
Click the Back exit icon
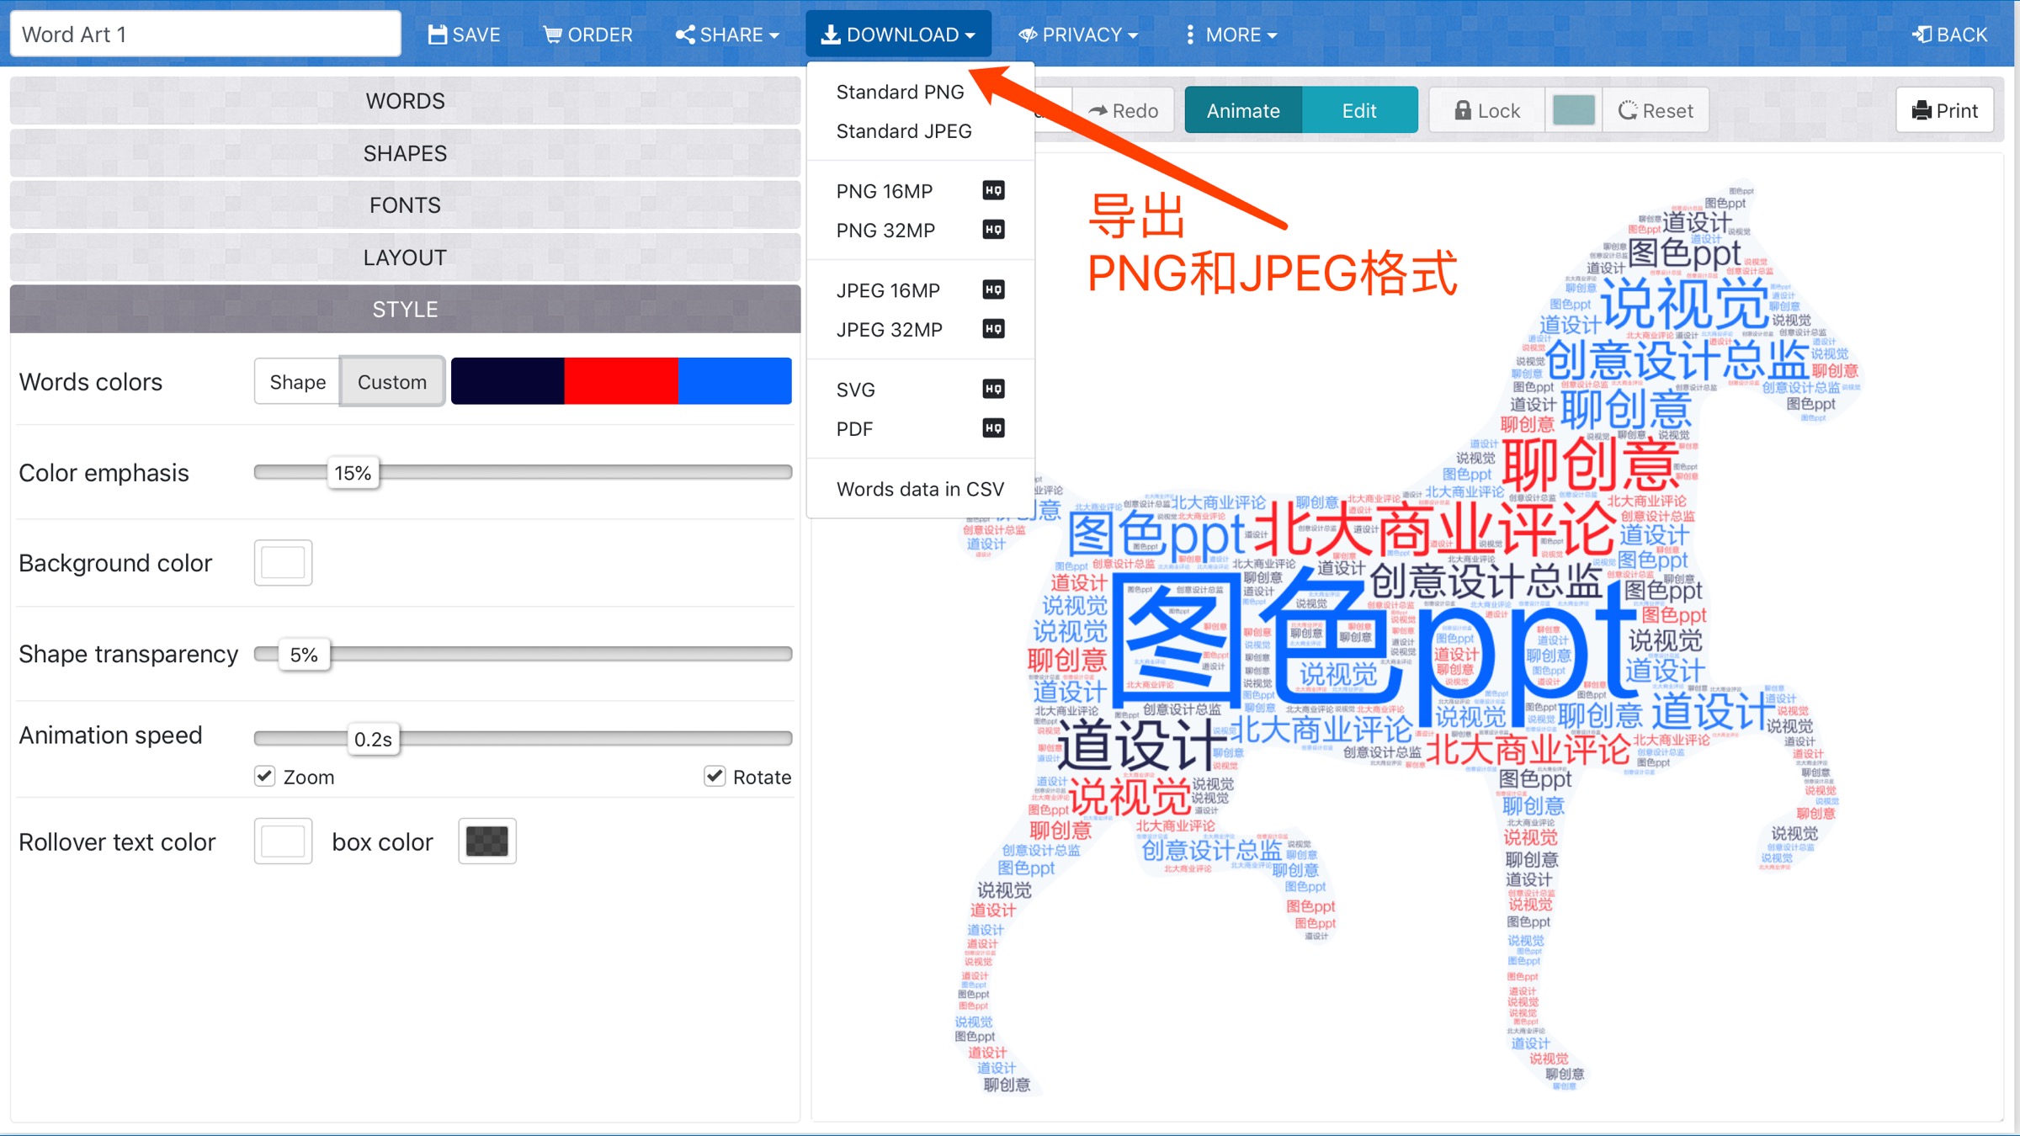click(x=1922, y=35)
